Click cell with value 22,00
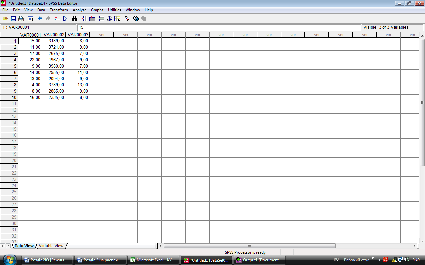The height and width of the screenshot is (265, 425). point(30,60)
